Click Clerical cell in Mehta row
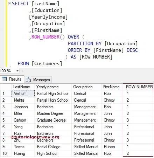Screen dimensions: 154x158 coord(86,100)
